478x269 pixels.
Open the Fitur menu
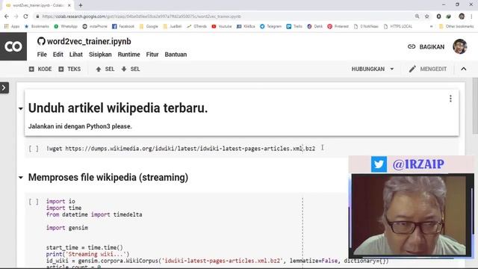(152, 55)
